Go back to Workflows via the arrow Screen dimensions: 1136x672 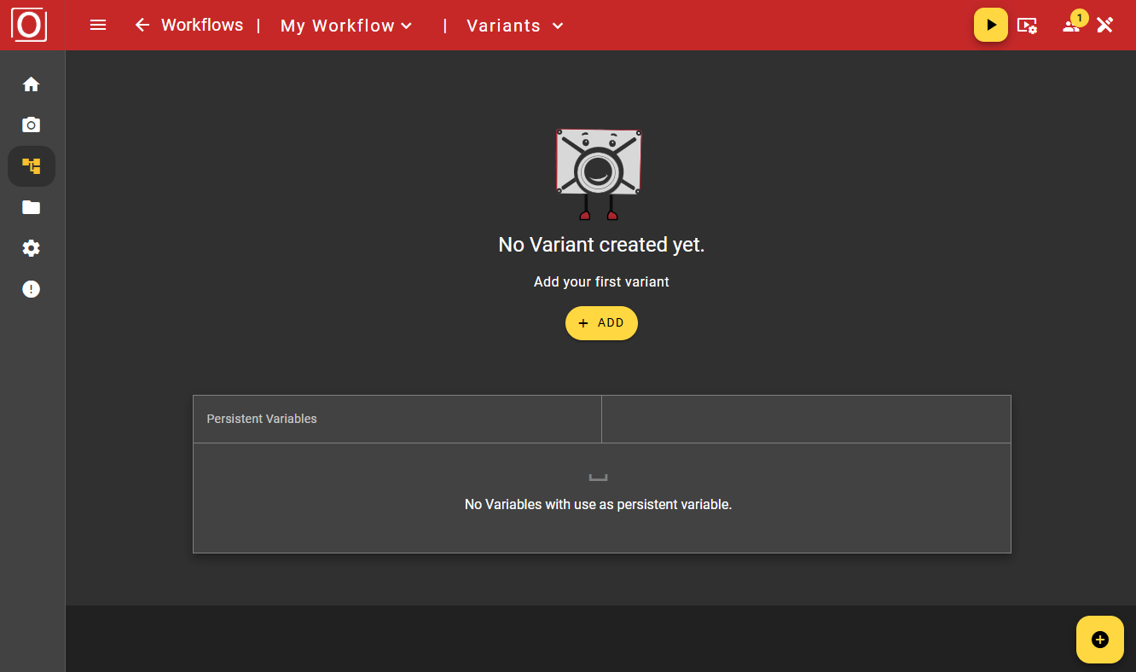142,25
